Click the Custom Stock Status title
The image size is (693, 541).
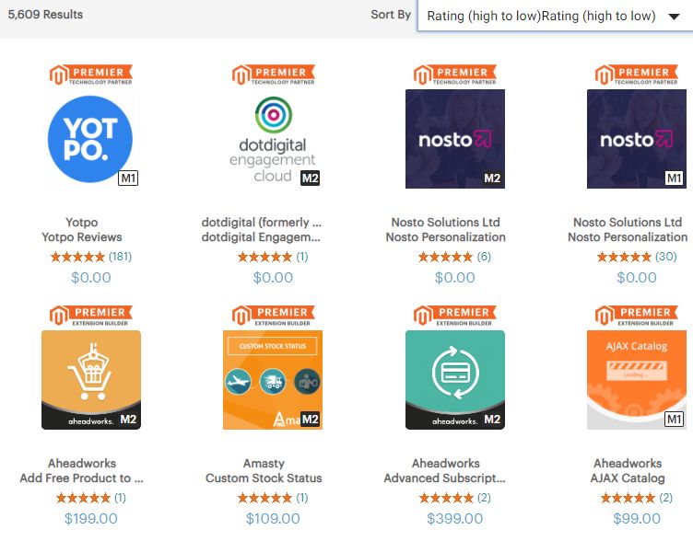click(x=264, y=478)
